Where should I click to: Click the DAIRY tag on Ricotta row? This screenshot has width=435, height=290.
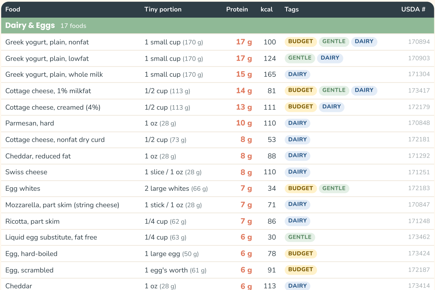[x=298, y=221]
